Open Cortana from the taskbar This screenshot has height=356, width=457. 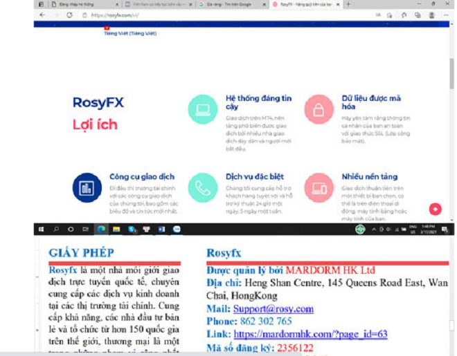pyautogui.click(x=71, y=229)
